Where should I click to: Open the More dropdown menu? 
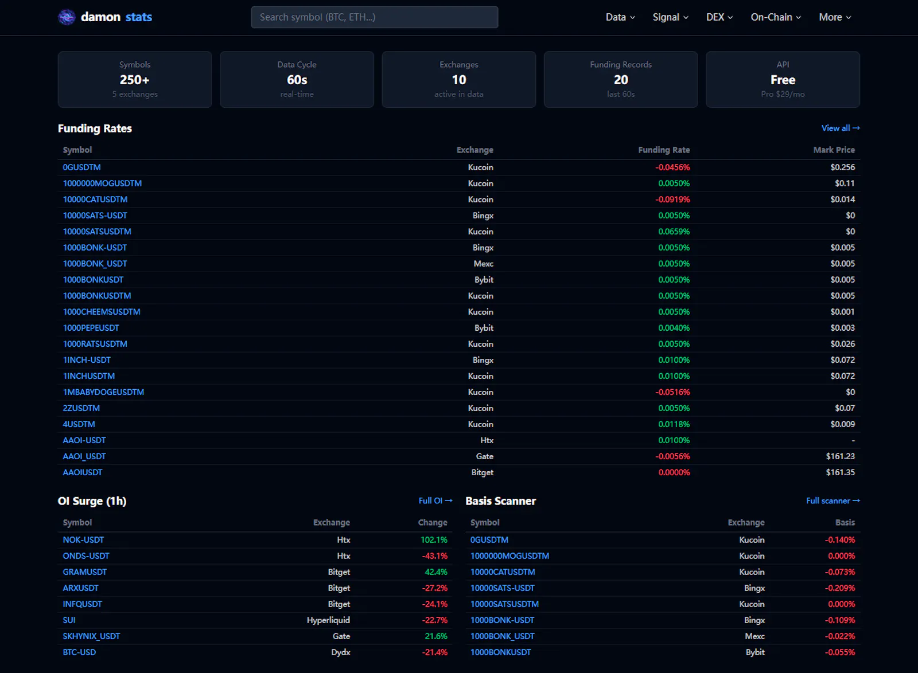(x=835, y=17)
